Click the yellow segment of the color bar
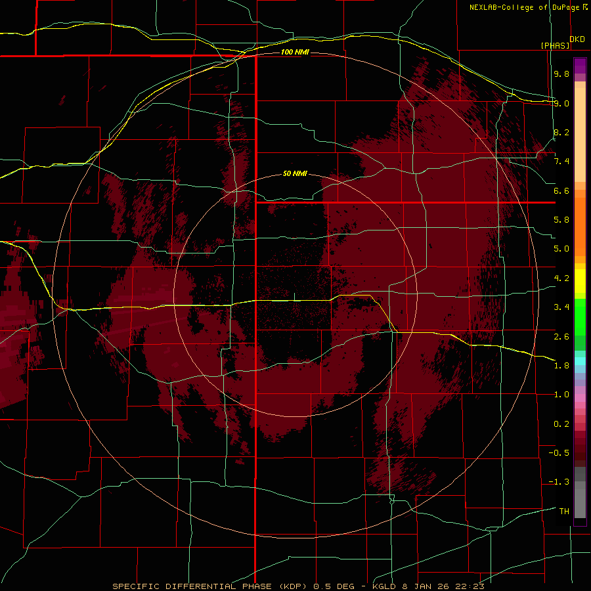591x591 pixels. [x=580, y=281]
